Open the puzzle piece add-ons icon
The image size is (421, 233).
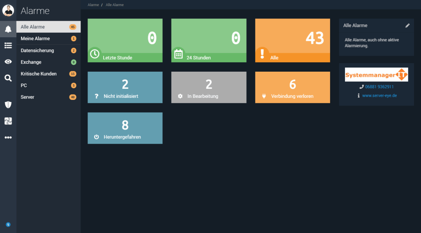8,121
